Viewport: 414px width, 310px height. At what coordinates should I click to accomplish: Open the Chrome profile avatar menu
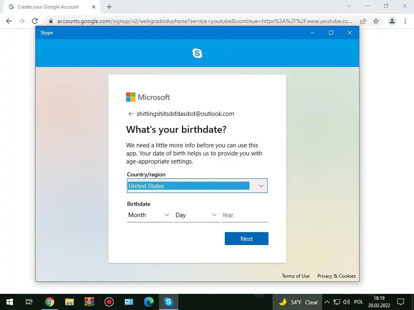(x=392, y=21)
